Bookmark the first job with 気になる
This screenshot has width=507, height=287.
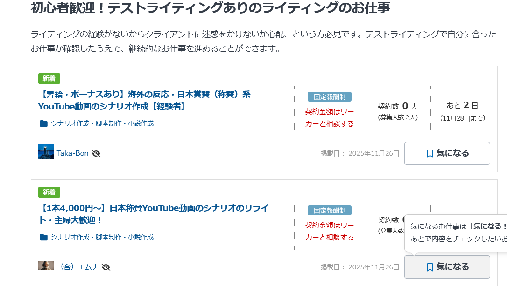pos(447,153)
